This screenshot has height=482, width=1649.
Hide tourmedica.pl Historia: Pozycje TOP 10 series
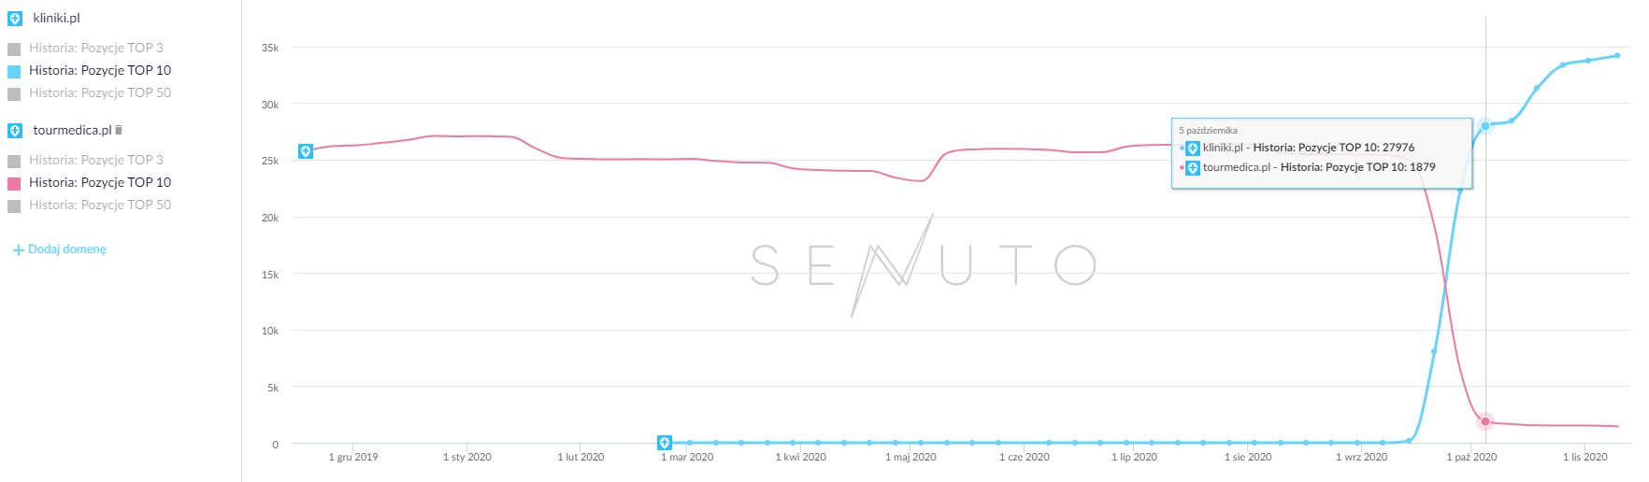click(99, 182)
